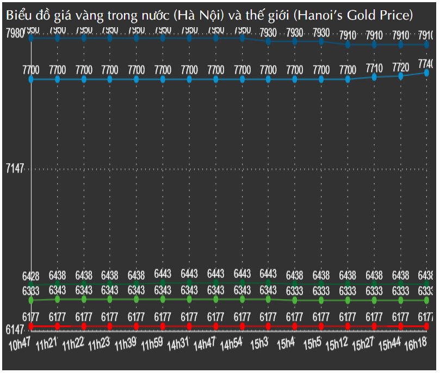This screenshot has height=373, width=440.
Task: Click the 6333 light green point at 10h47
Action: pyautogui.click(x=31, y=300)
